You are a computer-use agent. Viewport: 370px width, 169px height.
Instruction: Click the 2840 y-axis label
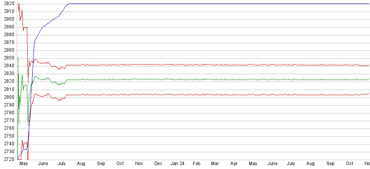click(7, 66)
